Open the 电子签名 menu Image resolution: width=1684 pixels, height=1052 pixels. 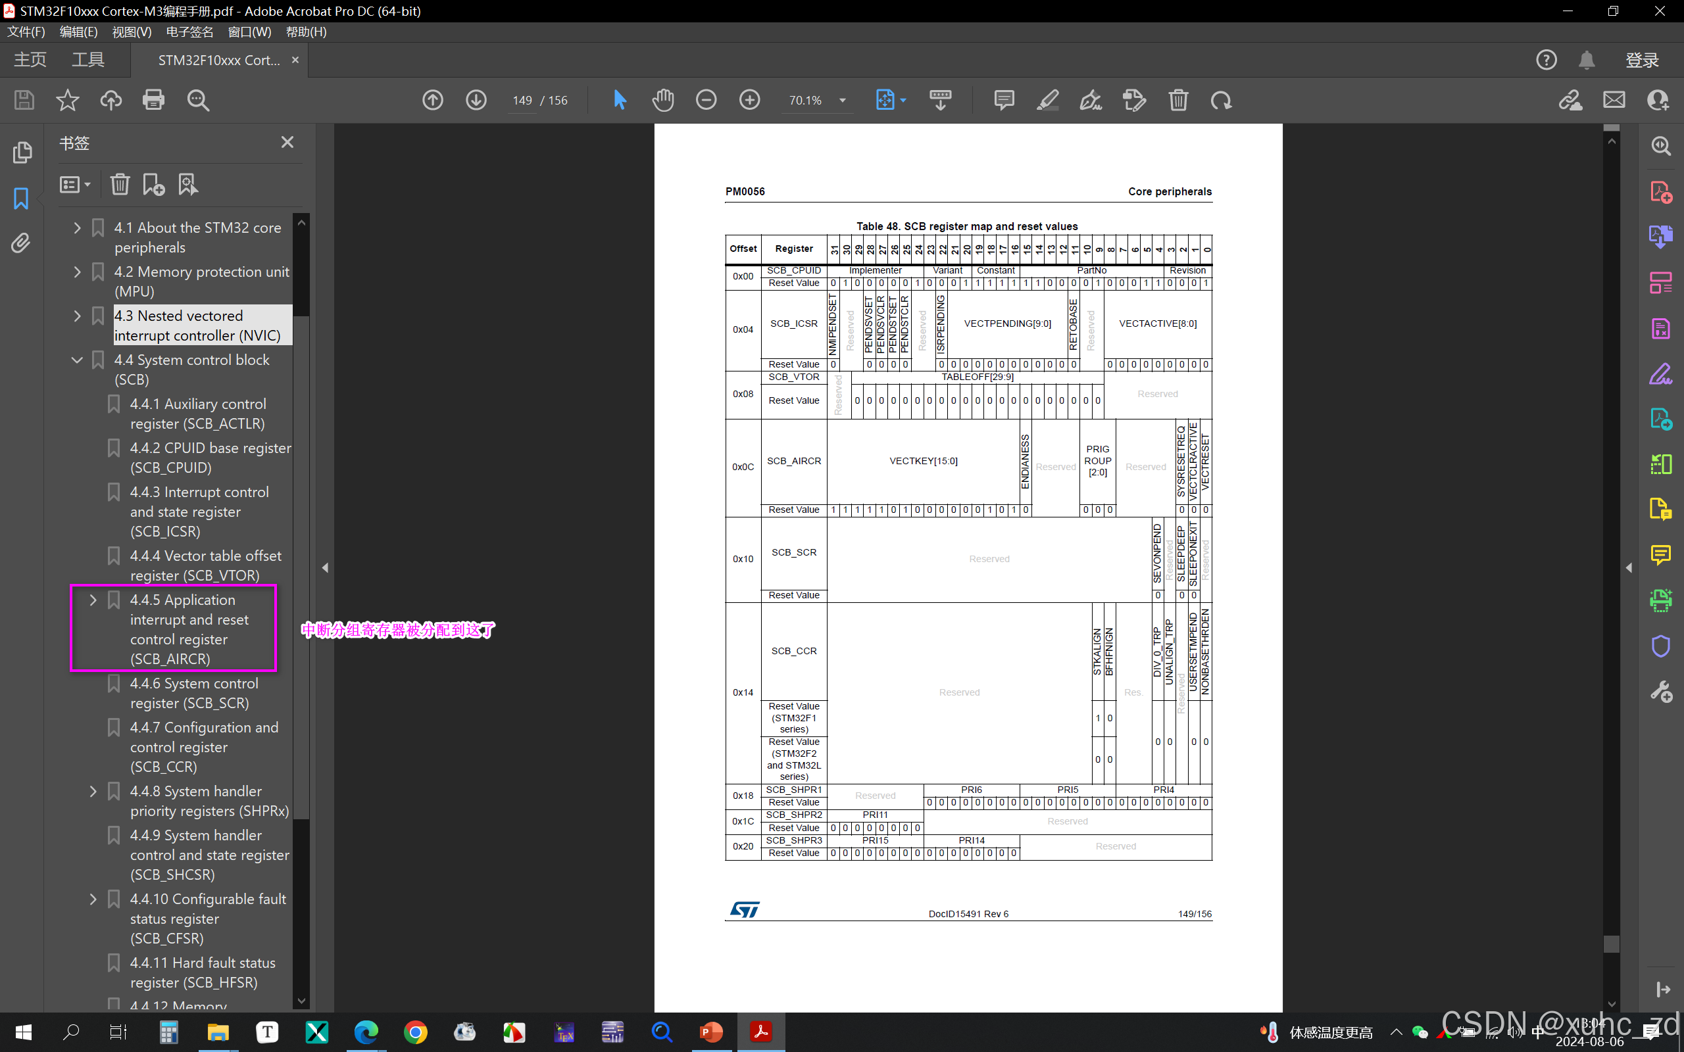point(190,32)
